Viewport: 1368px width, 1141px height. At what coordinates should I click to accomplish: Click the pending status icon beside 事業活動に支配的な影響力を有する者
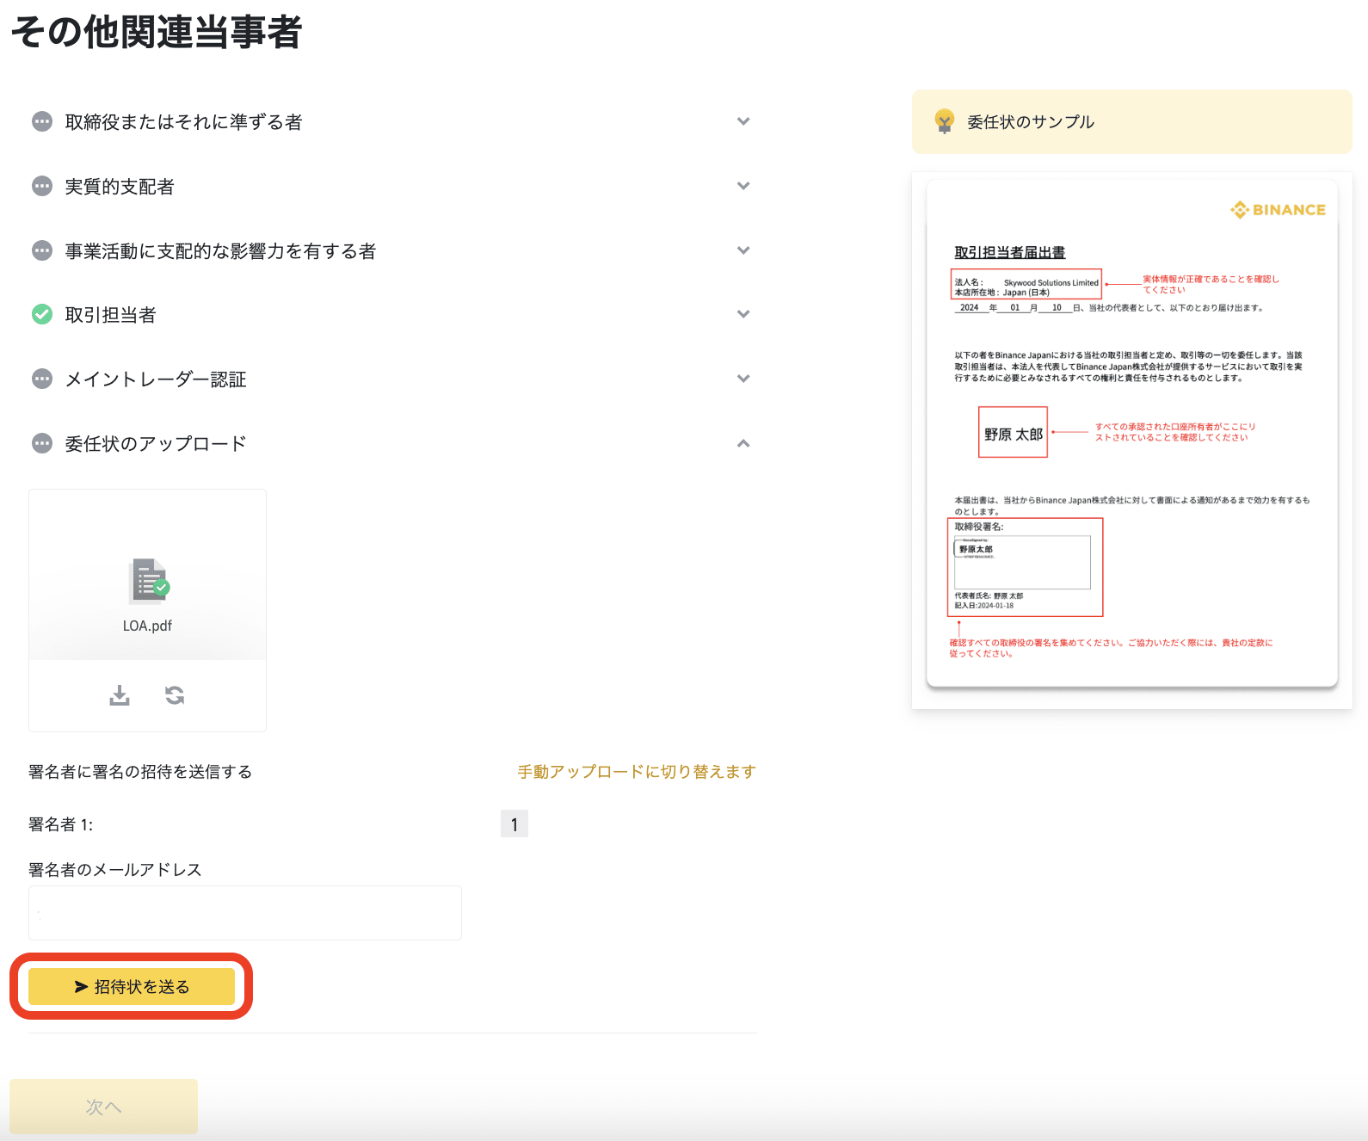[42, 250]
